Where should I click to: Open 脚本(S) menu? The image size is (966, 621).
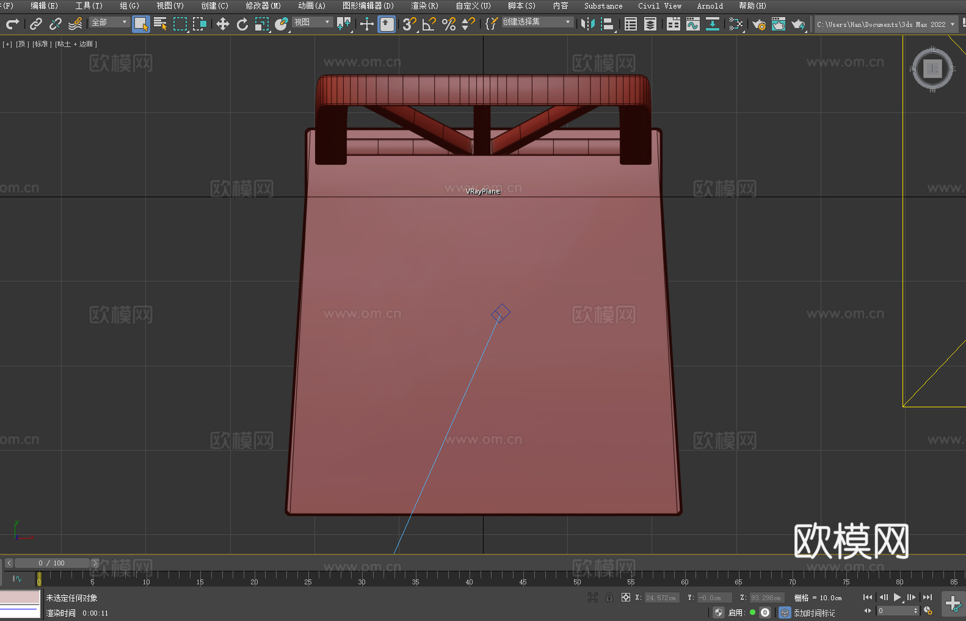tap(521, 5)
